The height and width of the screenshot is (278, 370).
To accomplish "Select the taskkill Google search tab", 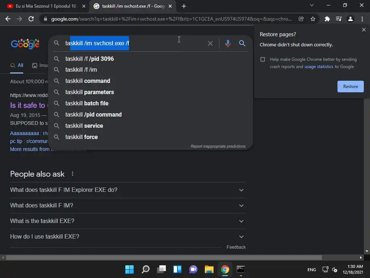I will coord(132,7).
